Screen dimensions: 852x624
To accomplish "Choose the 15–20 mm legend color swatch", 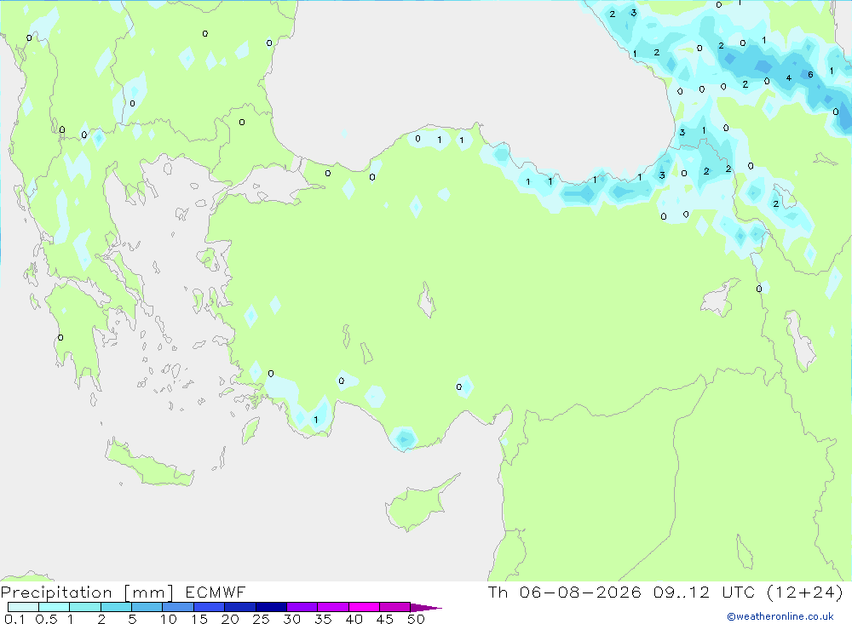I will click(210, 607).
